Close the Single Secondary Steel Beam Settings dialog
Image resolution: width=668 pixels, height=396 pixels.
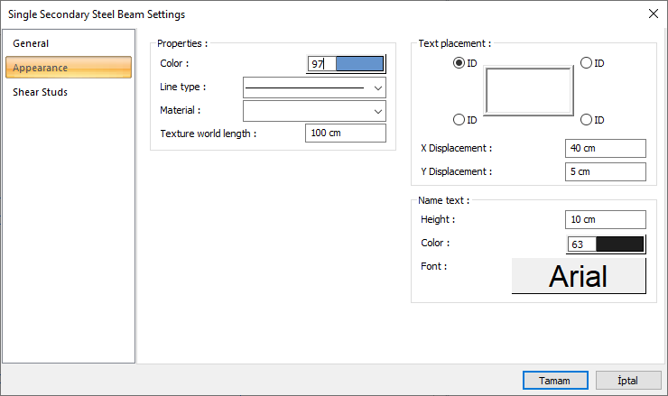click(x=653, y=14)
